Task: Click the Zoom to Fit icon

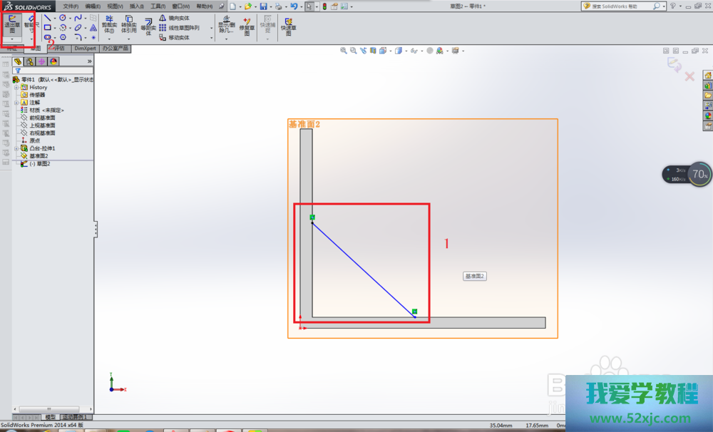Action: tap(344, 51)
